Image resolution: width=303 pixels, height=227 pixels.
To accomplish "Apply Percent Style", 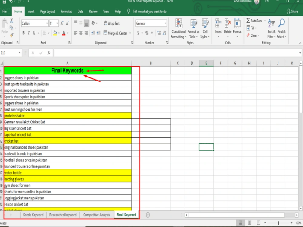I will click(147, 33).
